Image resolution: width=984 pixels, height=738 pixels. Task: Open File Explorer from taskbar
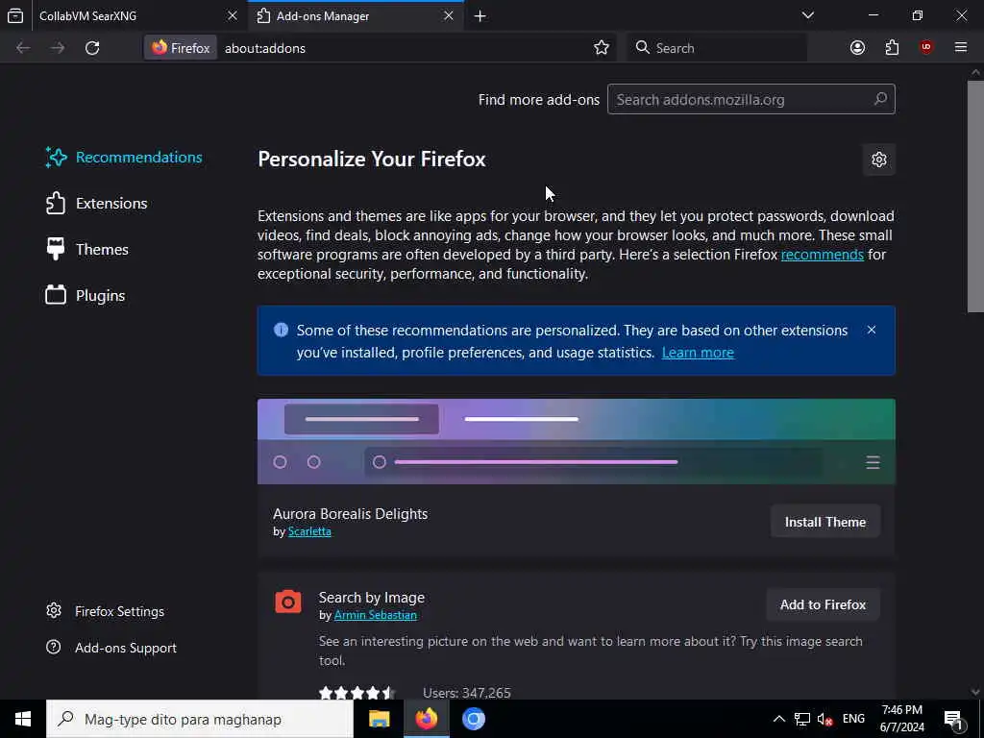[x=379, y=719]
